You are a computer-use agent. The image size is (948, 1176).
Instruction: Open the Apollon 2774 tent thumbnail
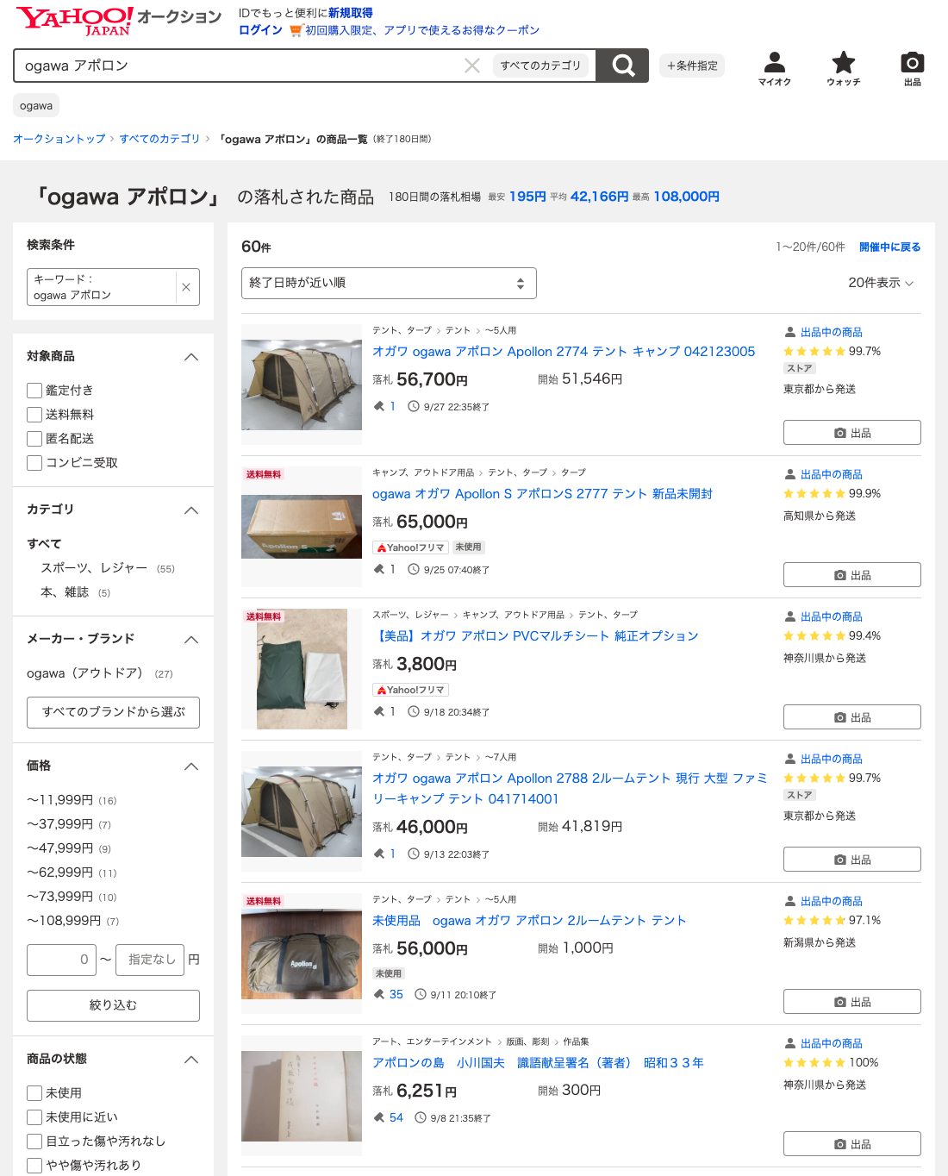(302, 385)
